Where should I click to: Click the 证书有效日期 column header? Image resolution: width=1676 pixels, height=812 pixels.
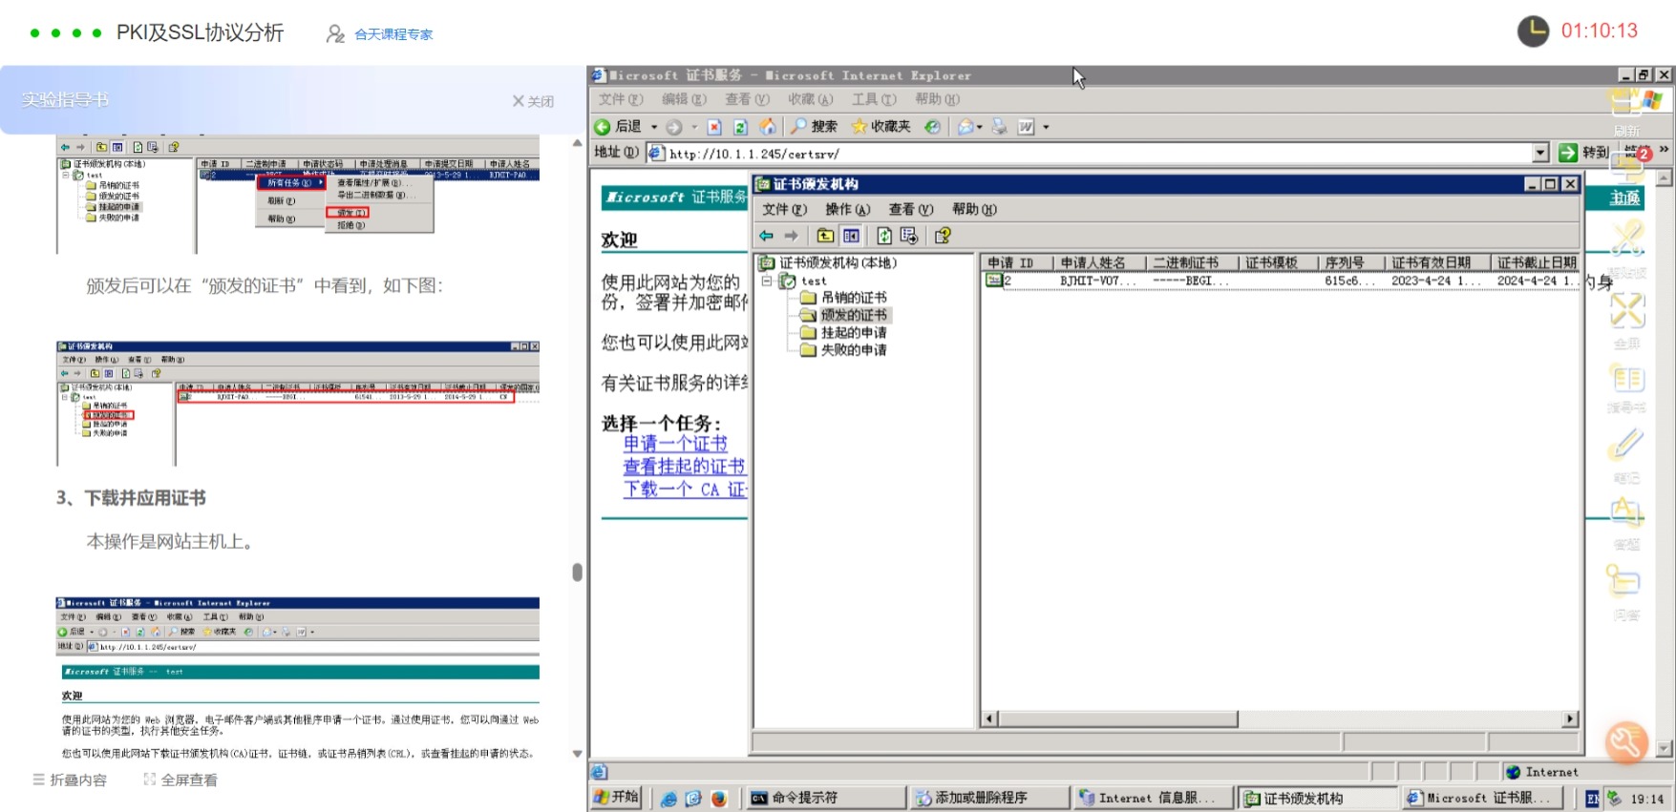pos(1437,262)
